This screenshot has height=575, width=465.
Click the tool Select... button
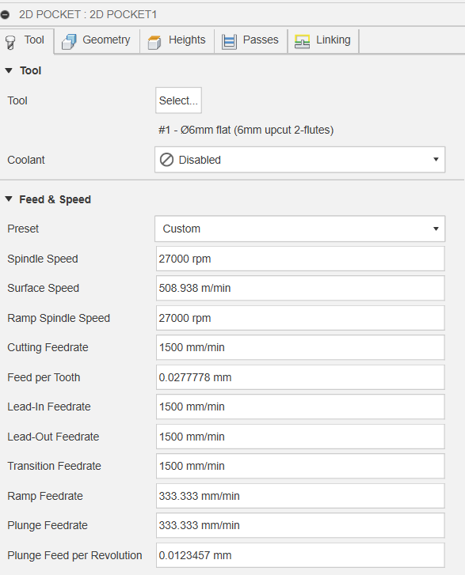coord(178,100)
